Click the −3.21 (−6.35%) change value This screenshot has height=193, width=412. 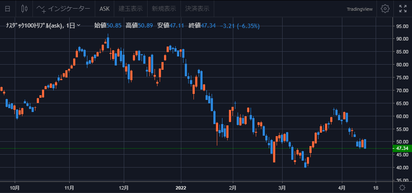click(x=240, y=25)
